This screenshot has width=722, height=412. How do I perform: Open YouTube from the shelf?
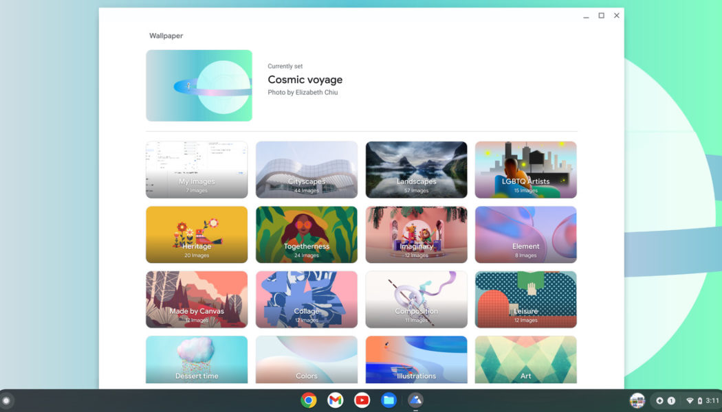362,400
